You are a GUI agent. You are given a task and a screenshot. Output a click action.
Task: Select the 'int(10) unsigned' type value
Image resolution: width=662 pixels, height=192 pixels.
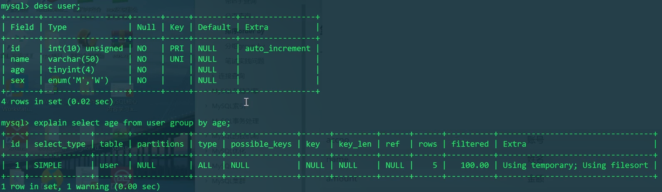point(85,48)
